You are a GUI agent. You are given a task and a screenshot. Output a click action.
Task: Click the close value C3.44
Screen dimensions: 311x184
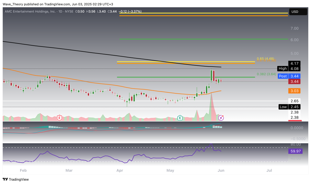[112, 12]
